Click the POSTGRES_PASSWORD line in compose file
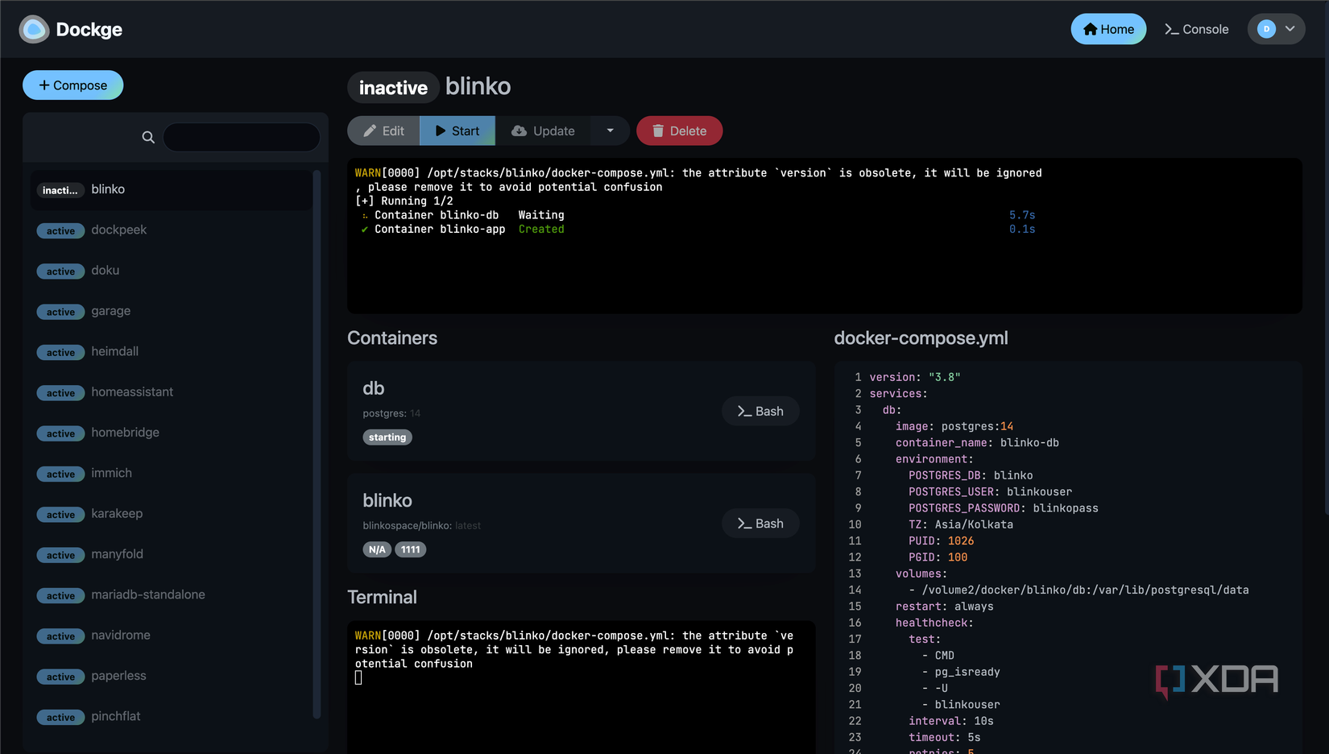This screenshot has width=1329, height=754. click(1004, 508)
